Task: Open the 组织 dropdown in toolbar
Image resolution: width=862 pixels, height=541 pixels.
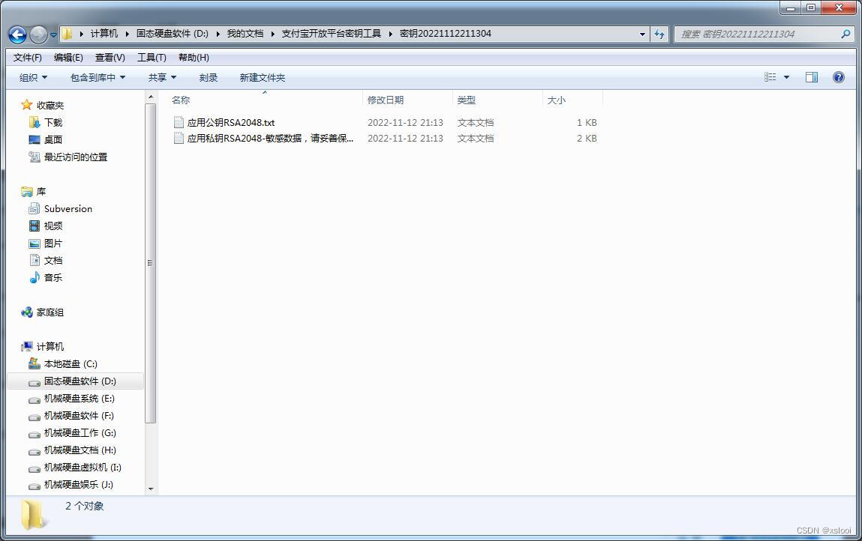Action: click(33, 78)
